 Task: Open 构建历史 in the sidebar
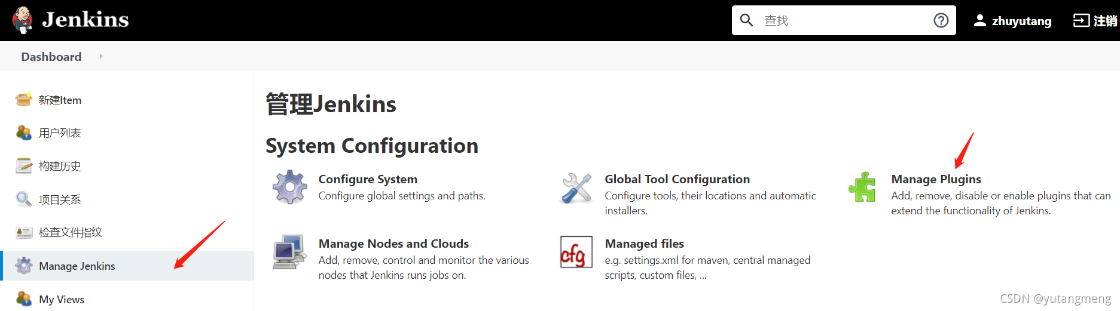60,166
